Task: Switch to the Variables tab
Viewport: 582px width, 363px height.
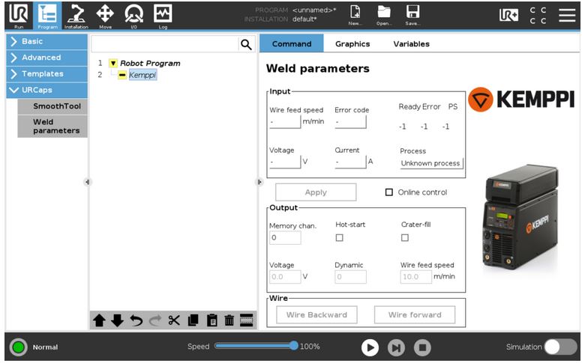Action: point(411,43)
